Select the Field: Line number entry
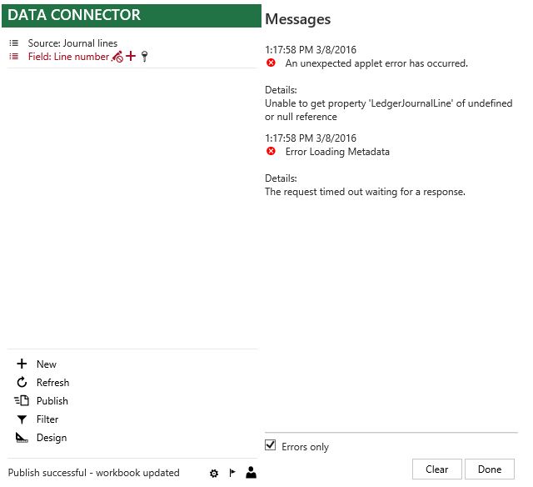The height and width of the screenshot is (487, 533). click(x=68, y=57)
